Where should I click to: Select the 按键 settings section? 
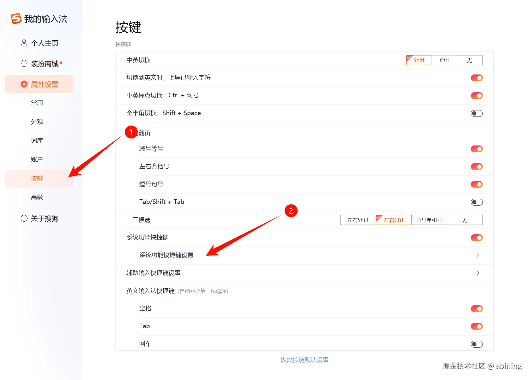39,178
